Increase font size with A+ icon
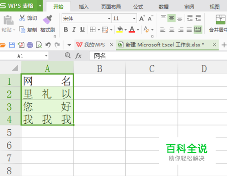 point(142,18)
